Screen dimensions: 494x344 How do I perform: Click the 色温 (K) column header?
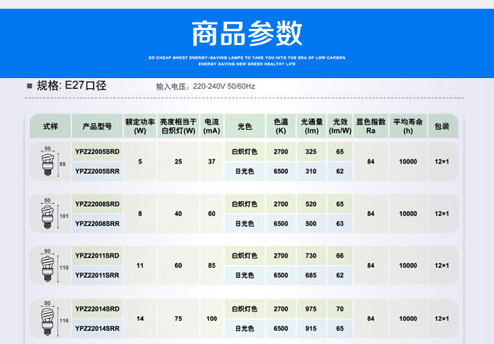pos(281,126)
